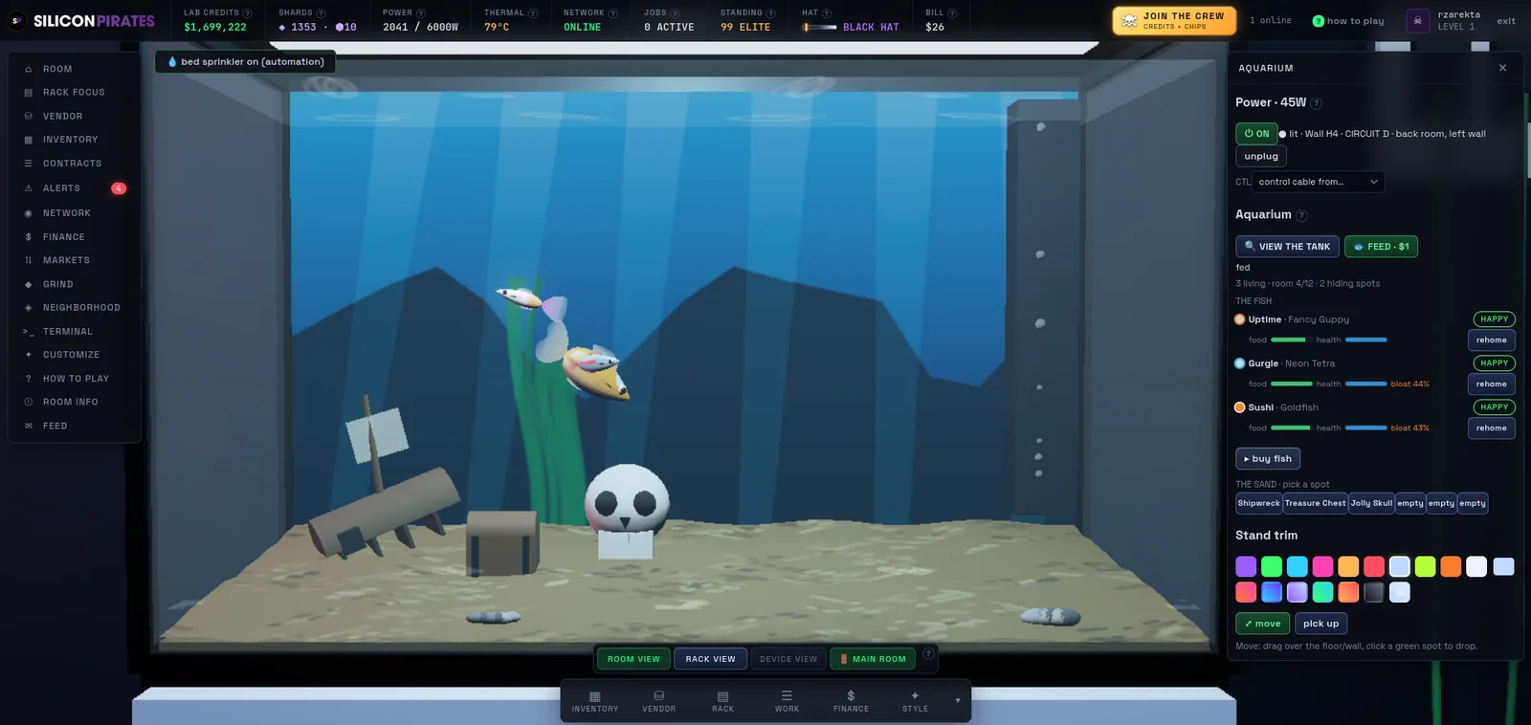Expand the buy fish section
Image resolution: width=1531 pixels, height=725 pixels.
pos(1268,459)
